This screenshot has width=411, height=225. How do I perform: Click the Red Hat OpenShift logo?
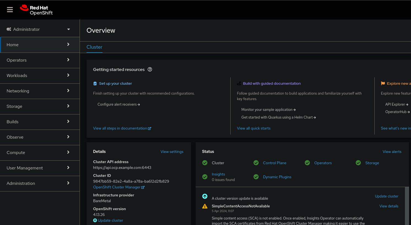click(x=36, y=10)
